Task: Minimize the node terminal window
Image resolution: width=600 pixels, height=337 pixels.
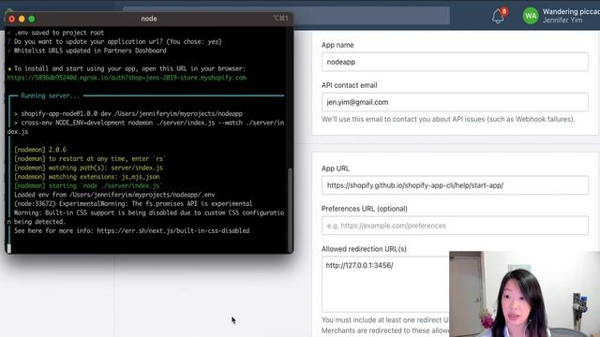Action: click(x=22, y=19)
